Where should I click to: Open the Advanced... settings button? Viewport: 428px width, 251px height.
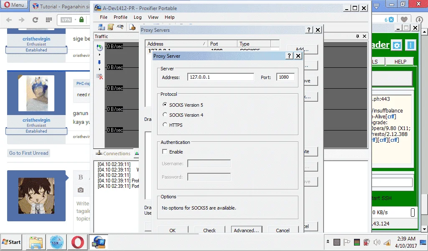click(x=247, y=230)
